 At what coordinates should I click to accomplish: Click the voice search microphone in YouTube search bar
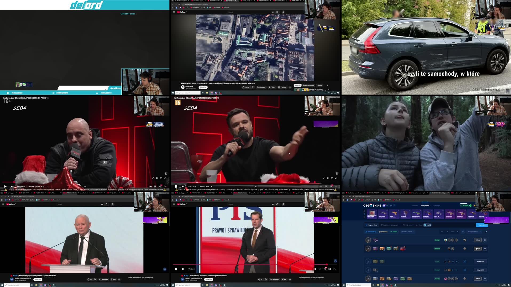pyautogui.click(x=283, y=12)
